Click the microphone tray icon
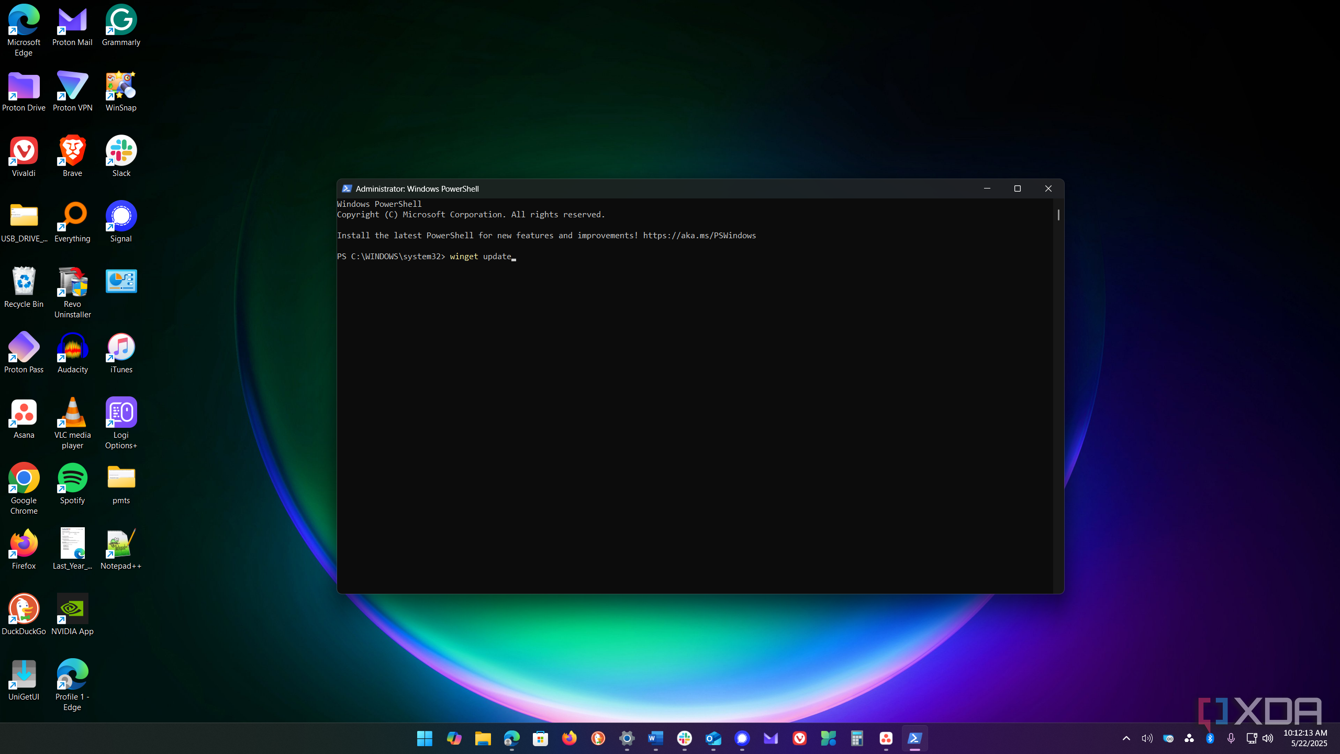Viewport: 1340px width, 754px height. (1231, 738)
